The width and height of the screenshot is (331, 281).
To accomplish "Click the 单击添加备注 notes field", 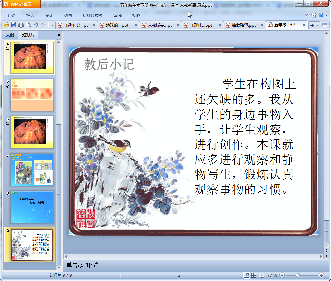I will (83, 265).
